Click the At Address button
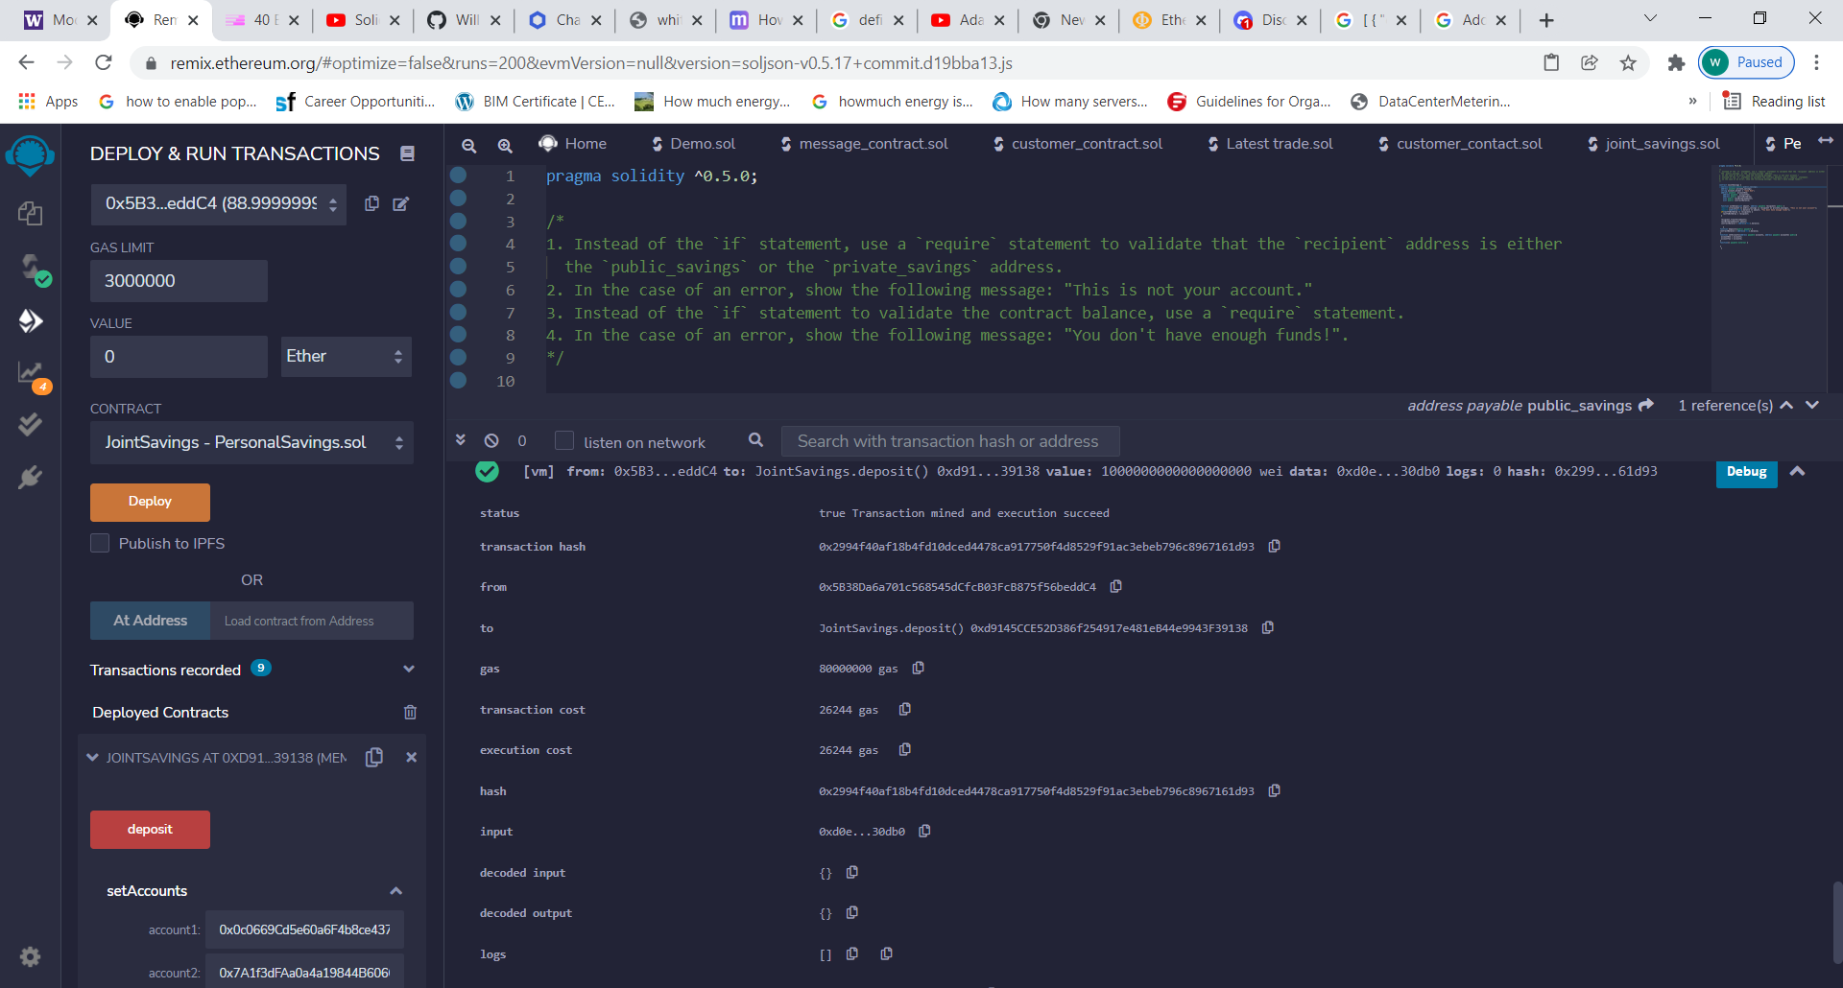Viewport: 1843px width, 988px height. (x=151, y=621)
